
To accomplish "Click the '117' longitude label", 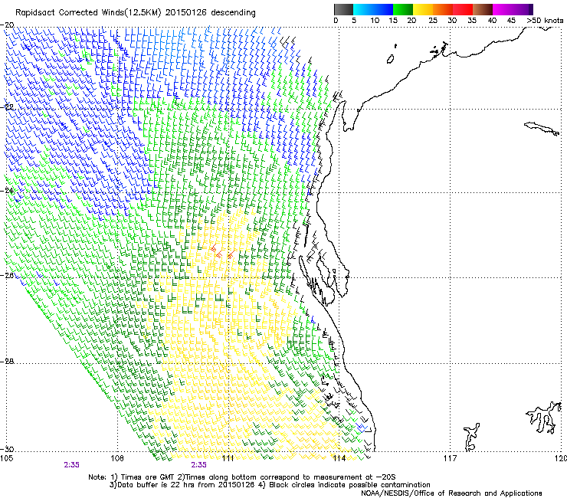I will 450,459.
